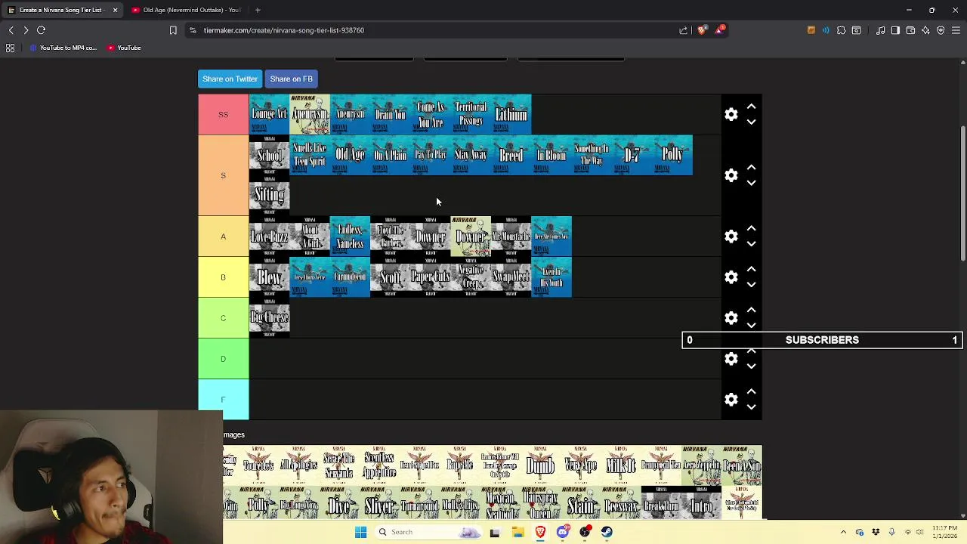
Task: Move the F tier row down
Action: click(x=751, y=407)
